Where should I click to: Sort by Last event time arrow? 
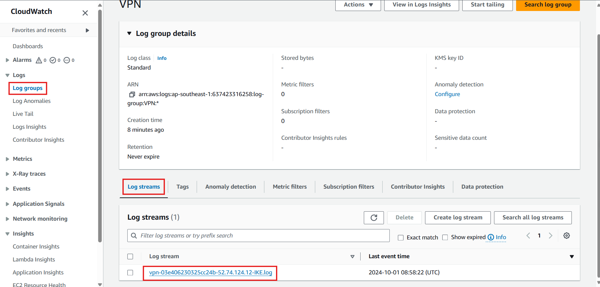[572, 257]
